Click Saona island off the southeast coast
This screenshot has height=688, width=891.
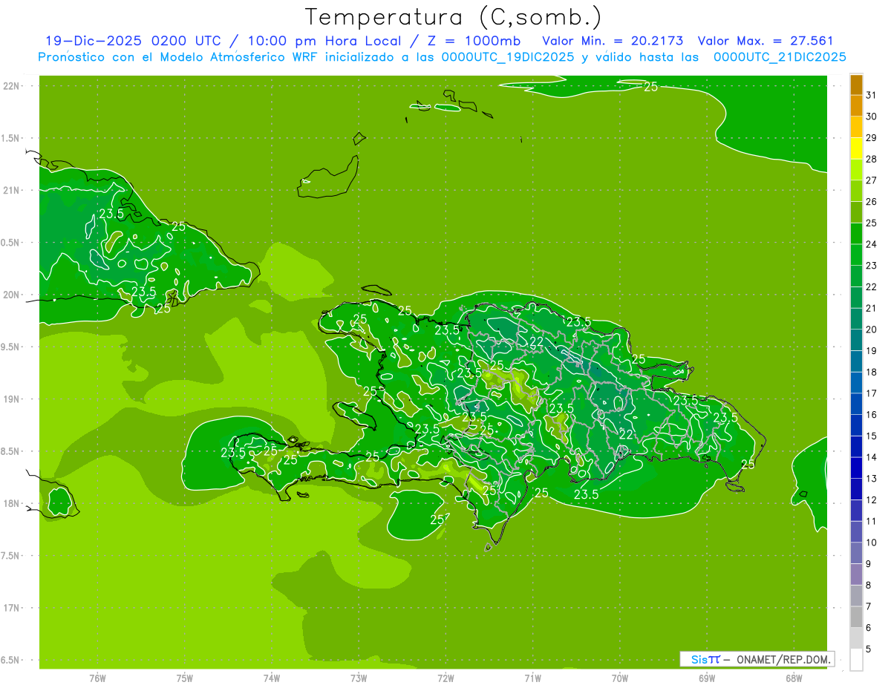pos(735,487)
